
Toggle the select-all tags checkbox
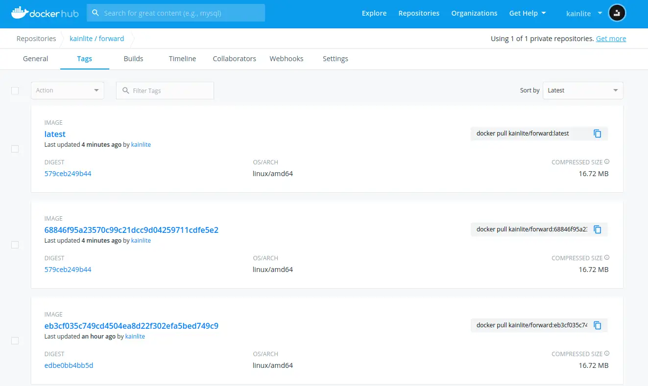tap(15, 91)
